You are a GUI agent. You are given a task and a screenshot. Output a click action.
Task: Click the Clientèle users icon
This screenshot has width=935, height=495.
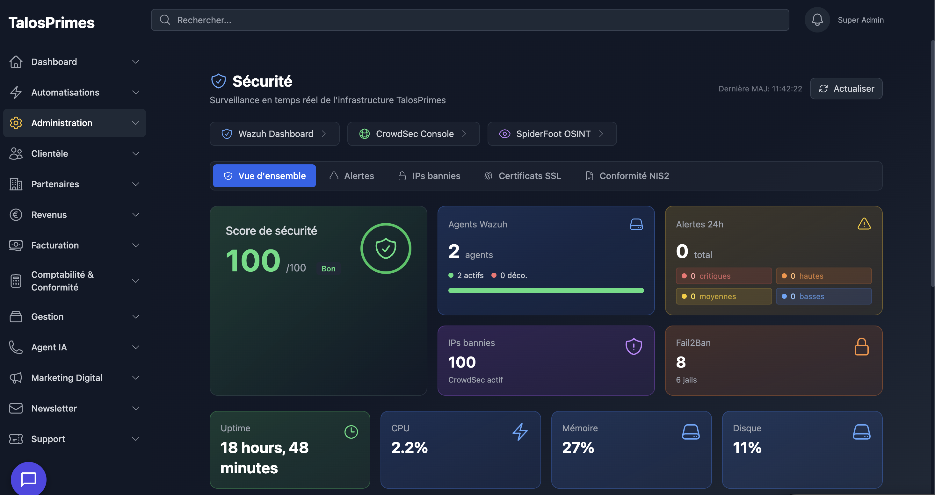[x=16, y=154]
